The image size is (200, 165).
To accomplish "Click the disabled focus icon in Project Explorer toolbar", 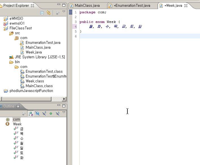I will (x=58, y=13).
